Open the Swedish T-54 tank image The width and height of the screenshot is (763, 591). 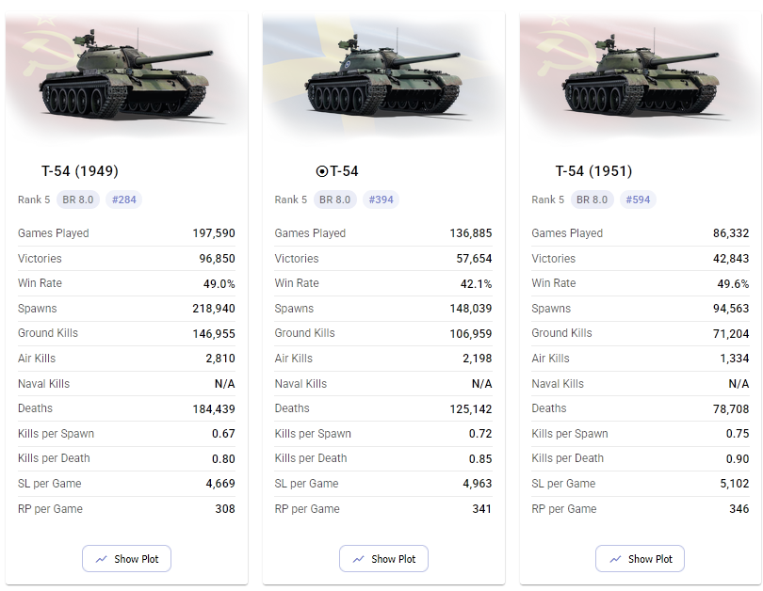(383, 75)
